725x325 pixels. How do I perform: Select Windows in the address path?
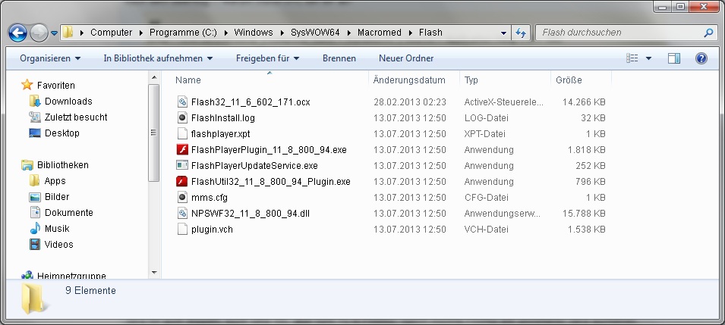(254, 33)
